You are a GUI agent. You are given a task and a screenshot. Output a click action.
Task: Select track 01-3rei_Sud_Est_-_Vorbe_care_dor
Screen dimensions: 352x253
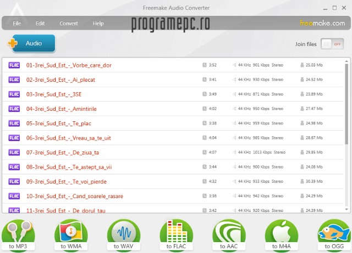(69, 65)
